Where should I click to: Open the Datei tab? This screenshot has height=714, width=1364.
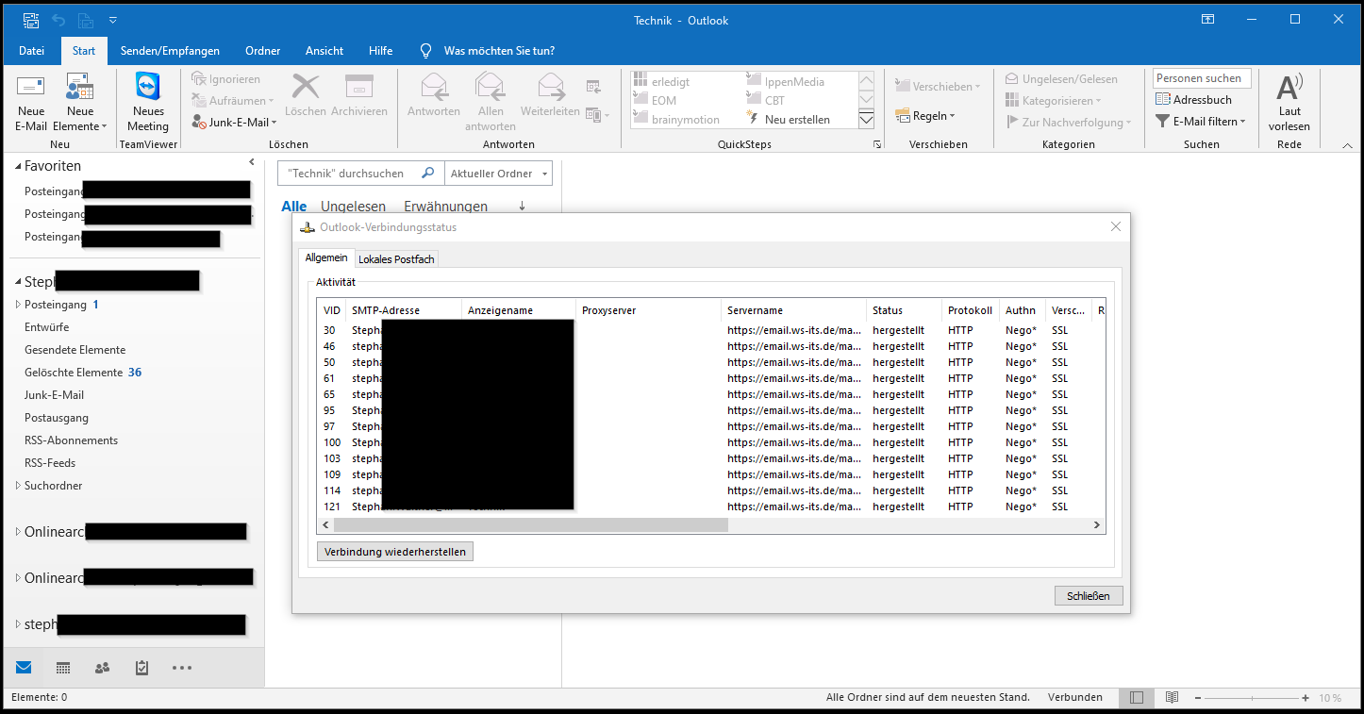pos(31,51)
